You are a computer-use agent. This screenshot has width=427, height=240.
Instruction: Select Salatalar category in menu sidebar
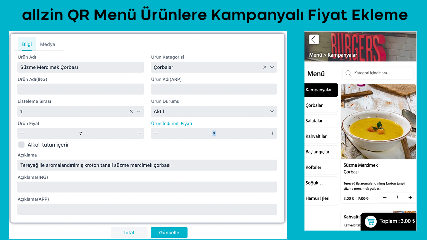pyautogui.click(x=321, y=121)
